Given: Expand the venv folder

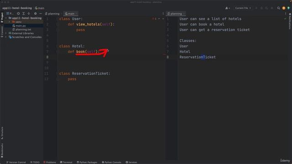Looking at the screenshot, I should coord(9,22).
